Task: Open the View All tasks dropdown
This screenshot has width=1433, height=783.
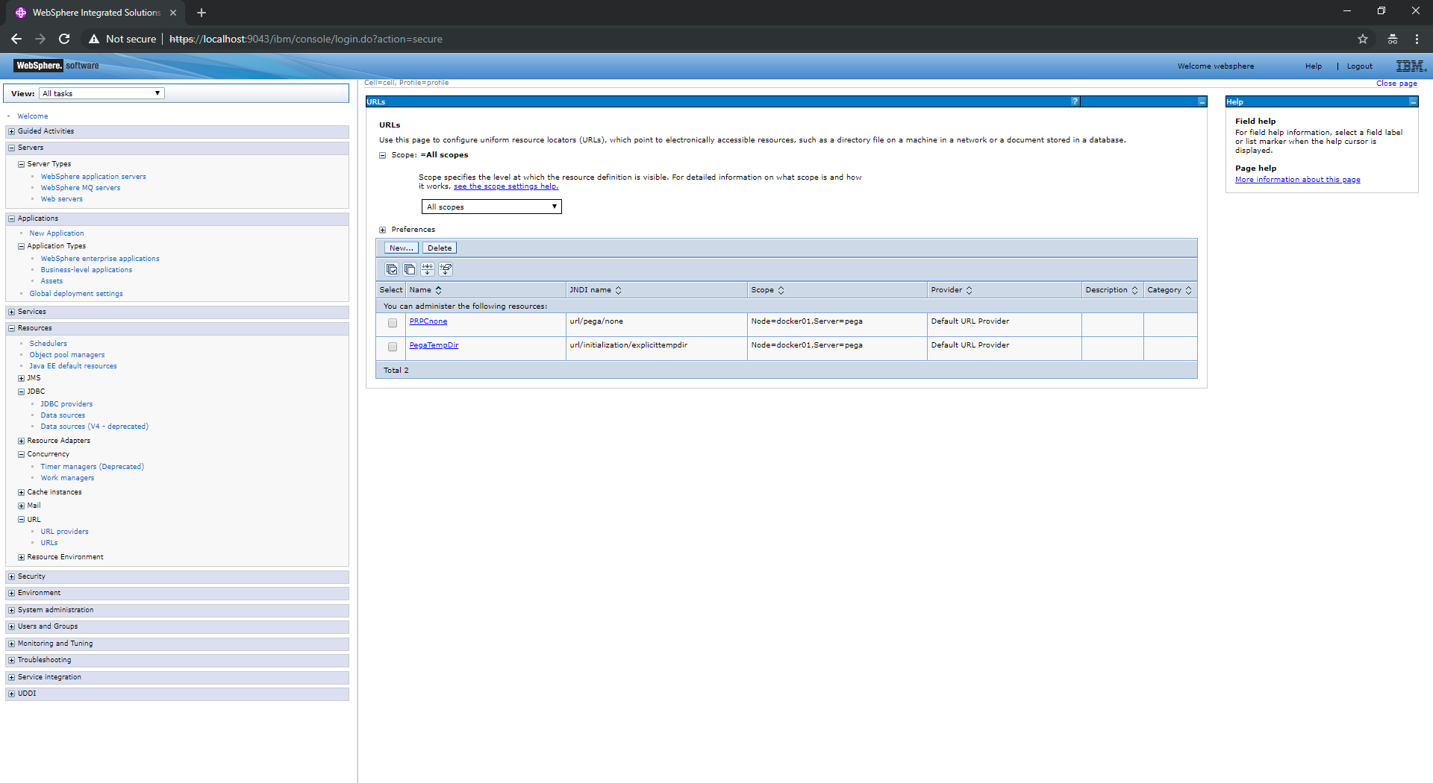Action: point(102,93)
